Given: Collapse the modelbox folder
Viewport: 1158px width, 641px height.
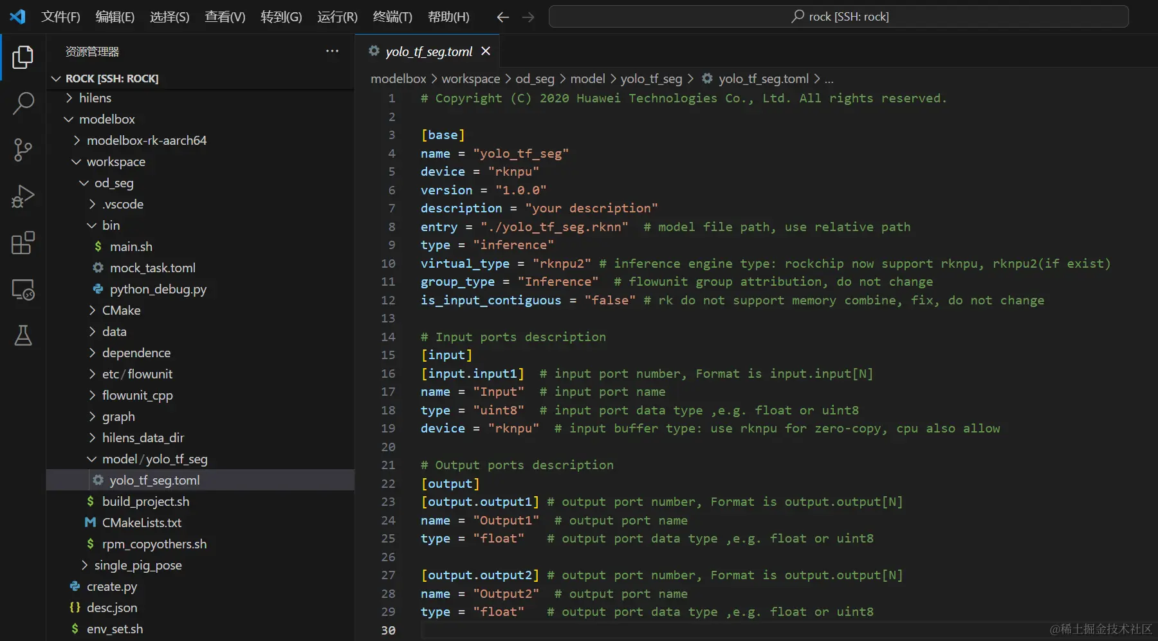Looking at the screenshot, I should coord(69,119).
